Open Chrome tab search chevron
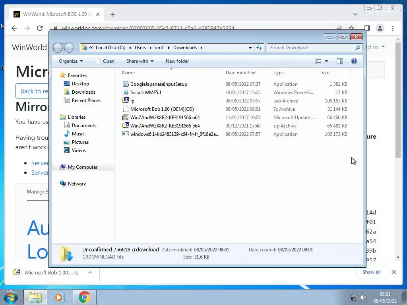 pos(355,14)
